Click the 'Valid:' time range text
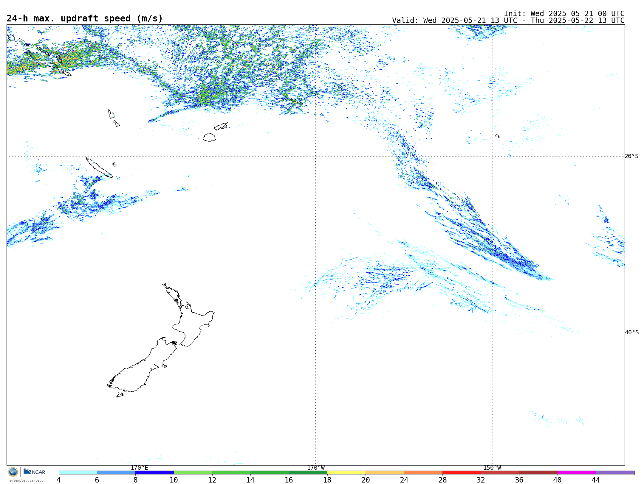 click(508, 21)
